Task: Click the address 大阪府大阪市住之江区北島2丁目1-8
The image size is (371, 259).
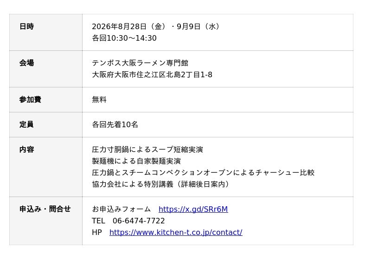Action: [152, 74]
